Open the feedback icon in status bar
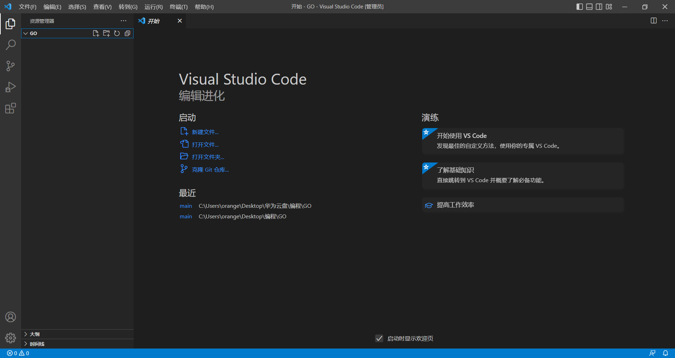This screenshot has height=358, width=675. tap(652, 353)
